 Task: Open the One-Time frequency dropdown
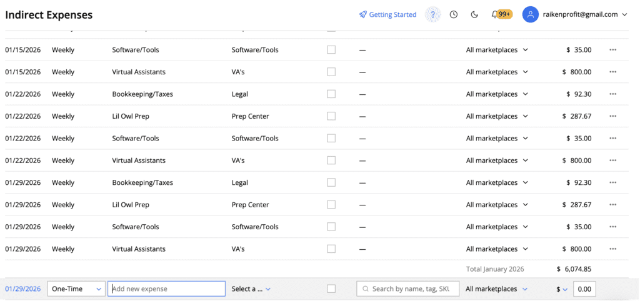[x=76, y=289]
